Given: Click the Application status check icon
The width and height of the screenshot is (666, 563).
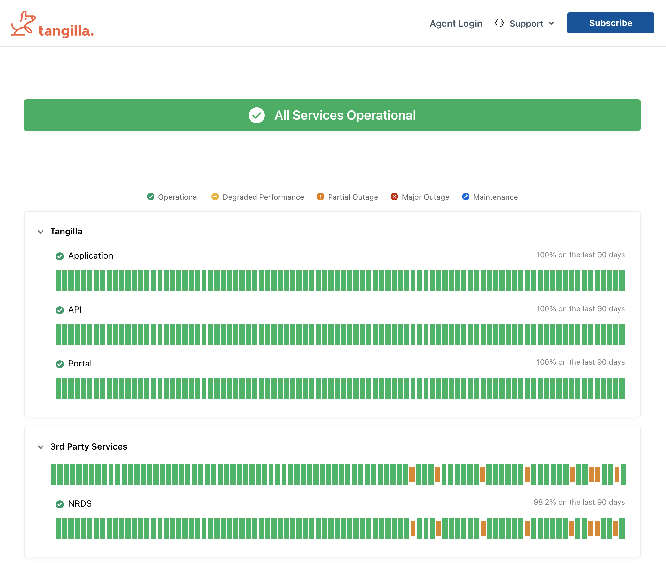Looking at the screenshot, I should [x=60, y=256].
